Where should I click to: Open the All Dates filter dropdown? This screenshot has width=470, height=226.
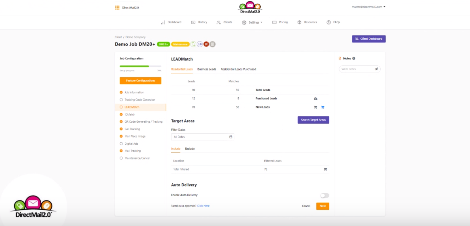202,137
